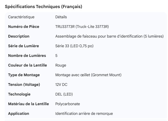Click the "Polycarbonate" material value
Screen dimensions: 168x121
(68, 104)
